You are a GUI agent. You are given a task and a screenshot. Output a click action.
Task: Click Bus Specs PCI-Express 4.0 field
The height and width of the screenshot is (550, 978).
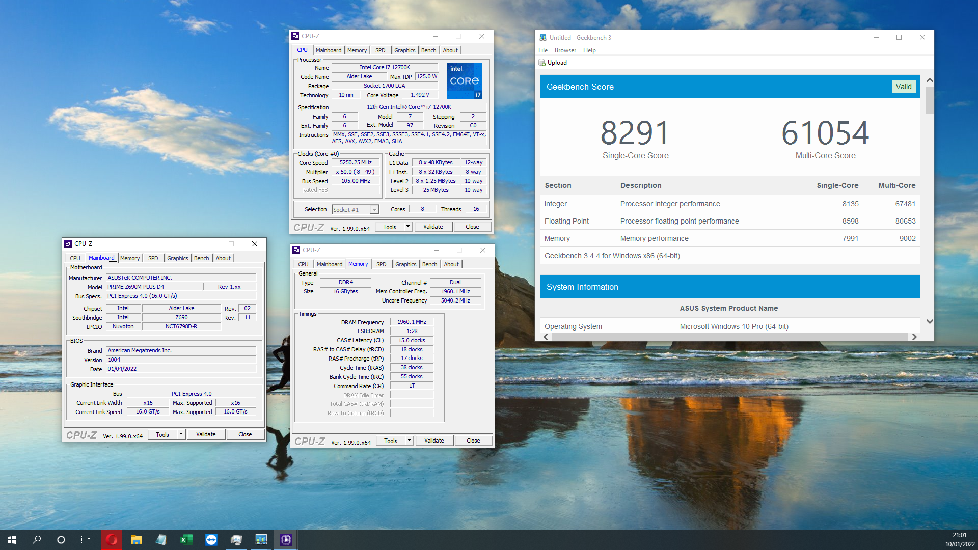pos(181,296)
